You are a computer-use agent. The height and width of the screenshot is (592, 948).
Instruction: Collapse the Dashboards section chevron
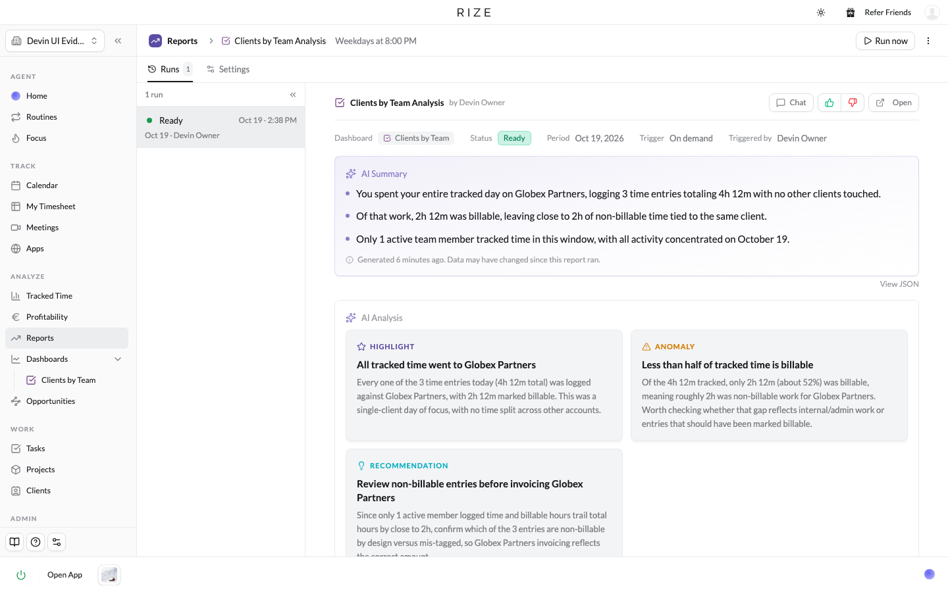pos(118,359)
